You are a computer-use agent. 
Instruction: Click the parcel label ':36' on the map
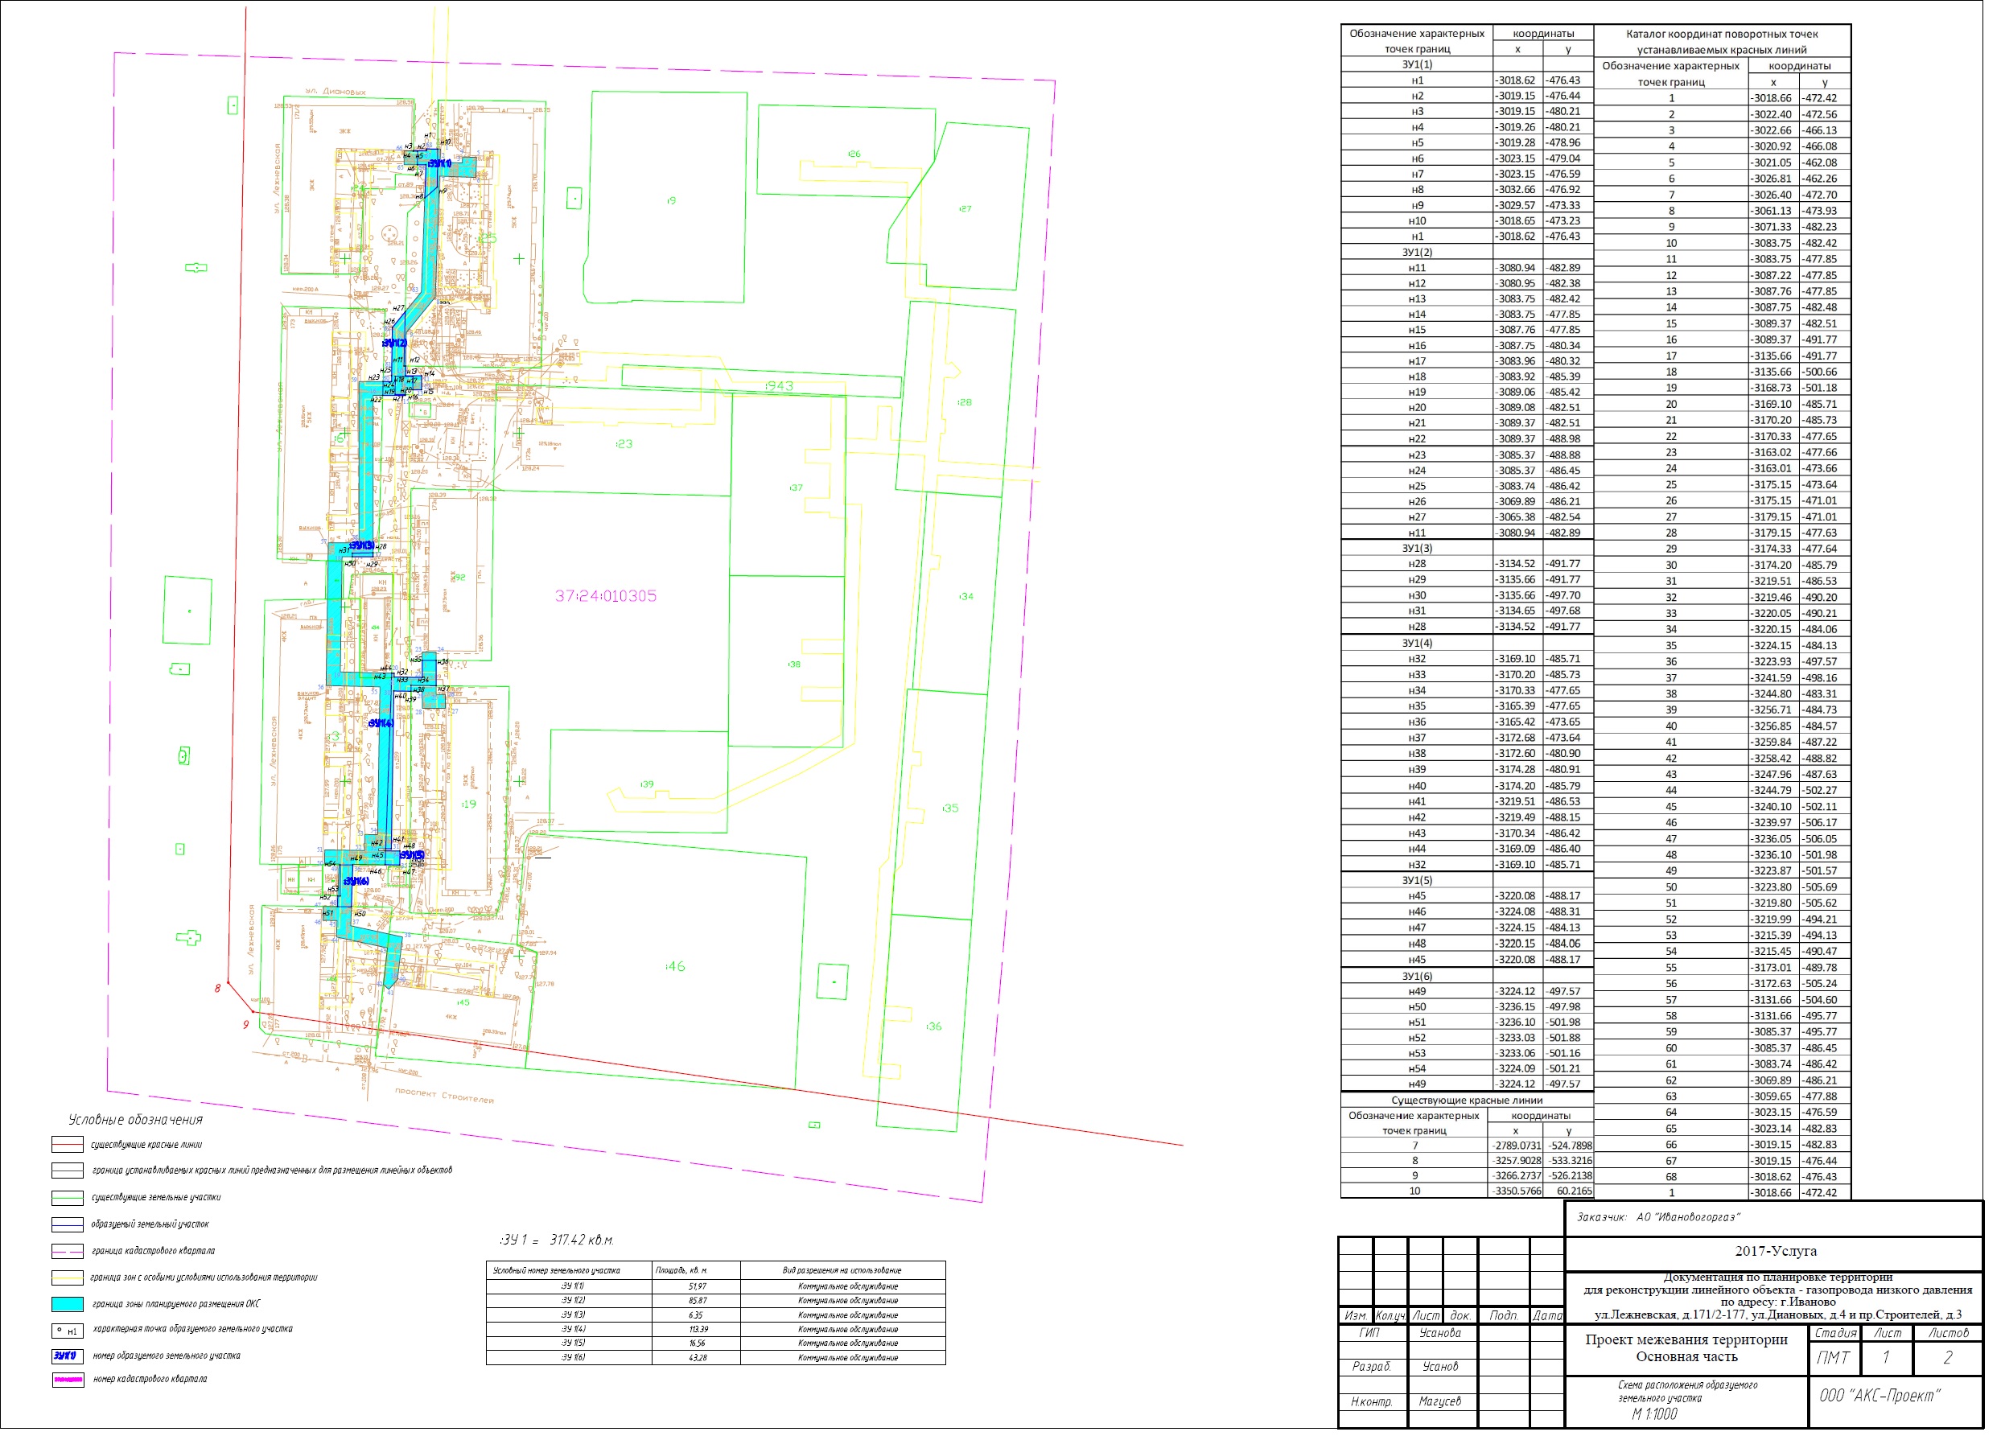pyautogui.click(x=933, y=1027)
